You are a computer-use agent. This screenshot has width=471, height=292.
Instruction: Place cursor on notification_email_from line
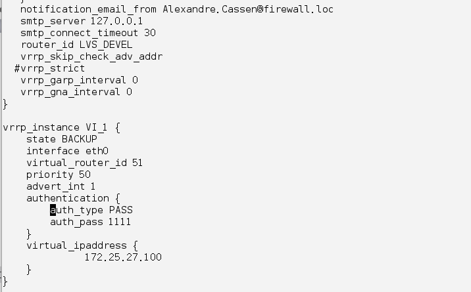(176, 9)
